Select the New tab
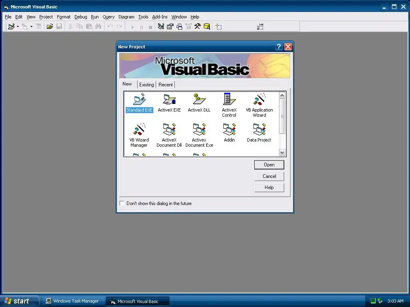Screen dimensions: 410x307 [127, 84]
